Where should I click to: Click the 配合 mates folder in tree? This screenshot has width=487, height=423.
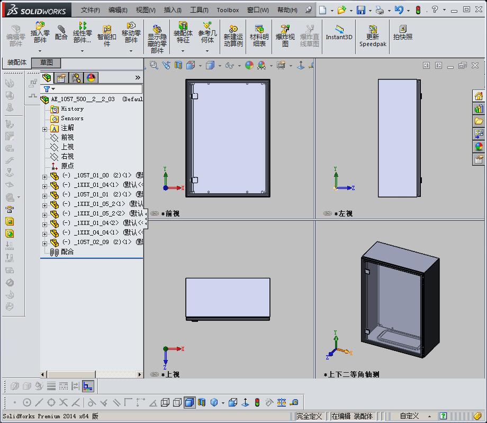tap(67, 252)
